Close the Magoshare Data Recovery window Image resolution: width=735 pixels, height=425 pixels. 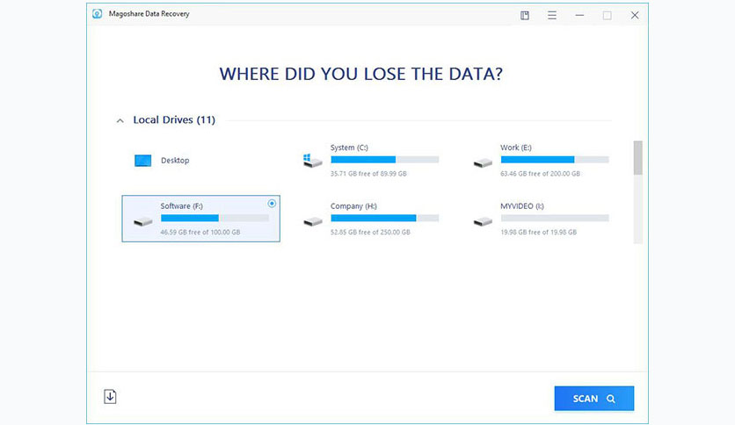(x=635, y=16)
